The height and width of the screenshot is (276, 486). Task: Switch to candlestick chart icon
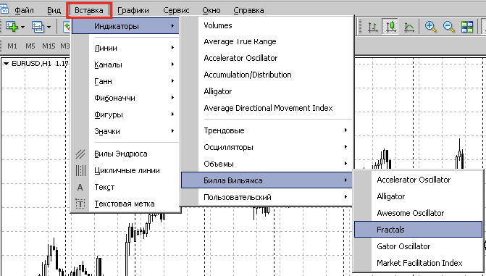point(391,27)
